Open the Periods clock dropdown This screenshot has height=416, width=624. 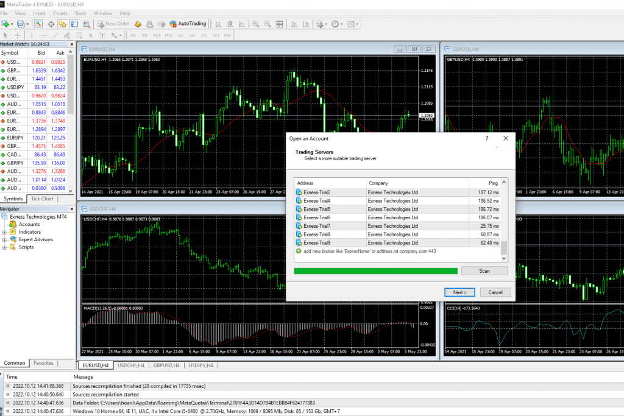coord(337,24)
